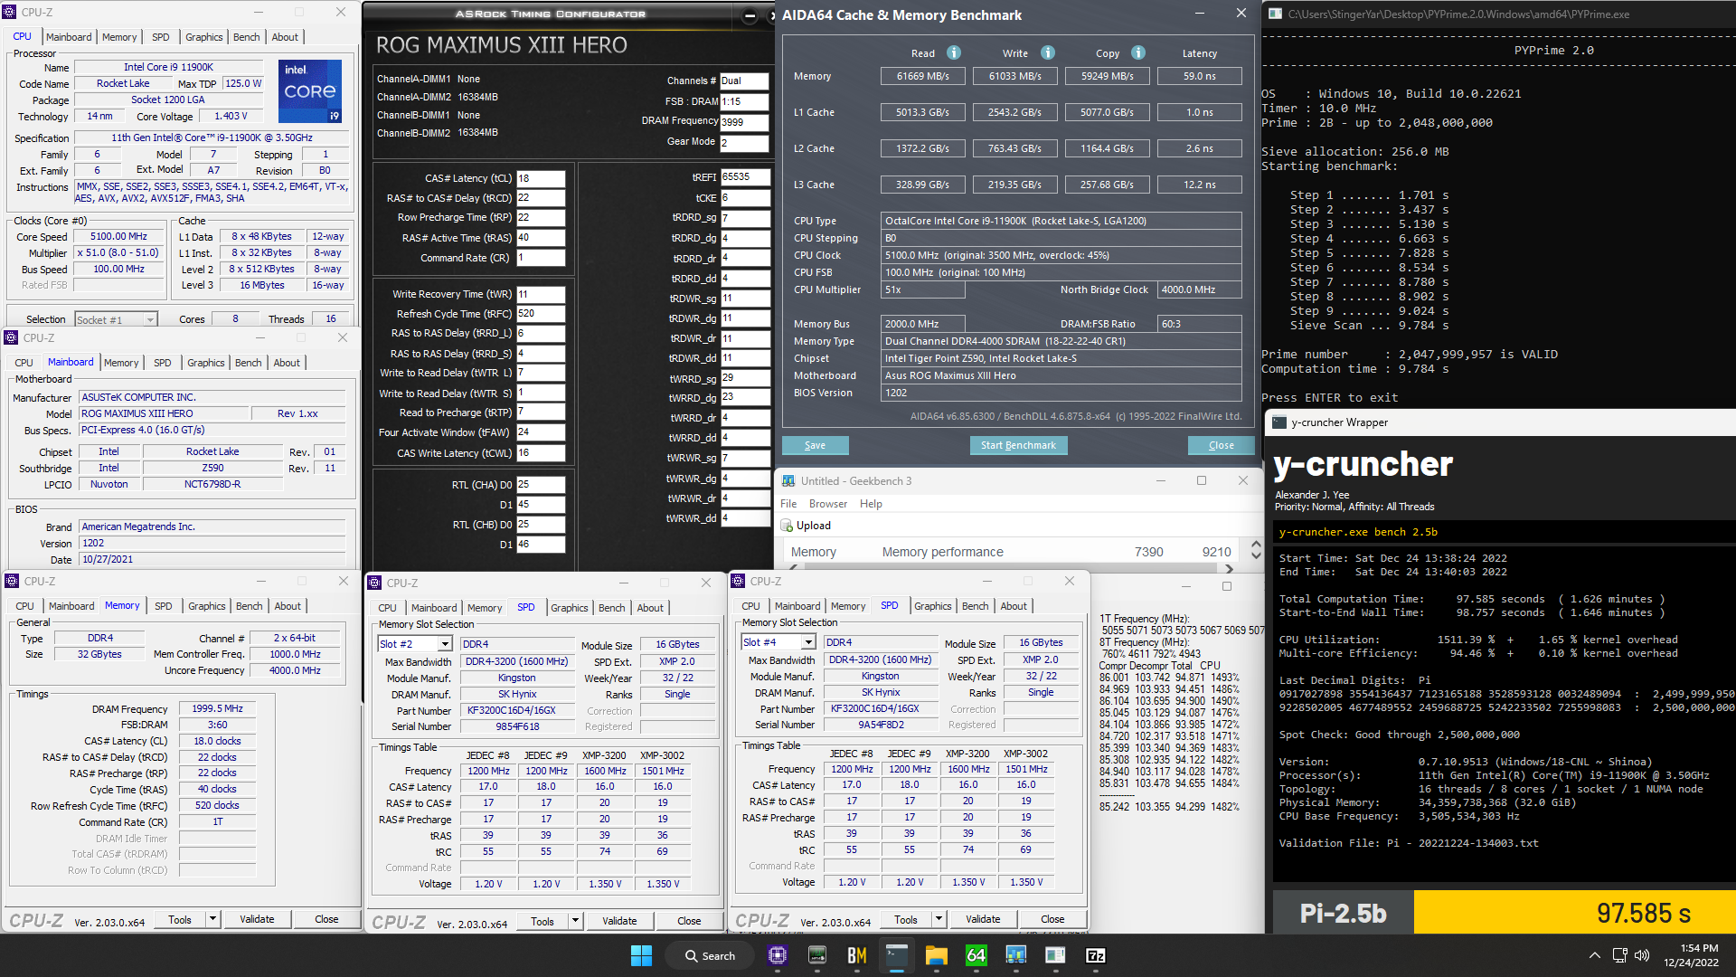This screenshot has height=977, width=1736.
Task: Click the y-cruncher Wrapper title icon
Action: tap(1278, 422)
